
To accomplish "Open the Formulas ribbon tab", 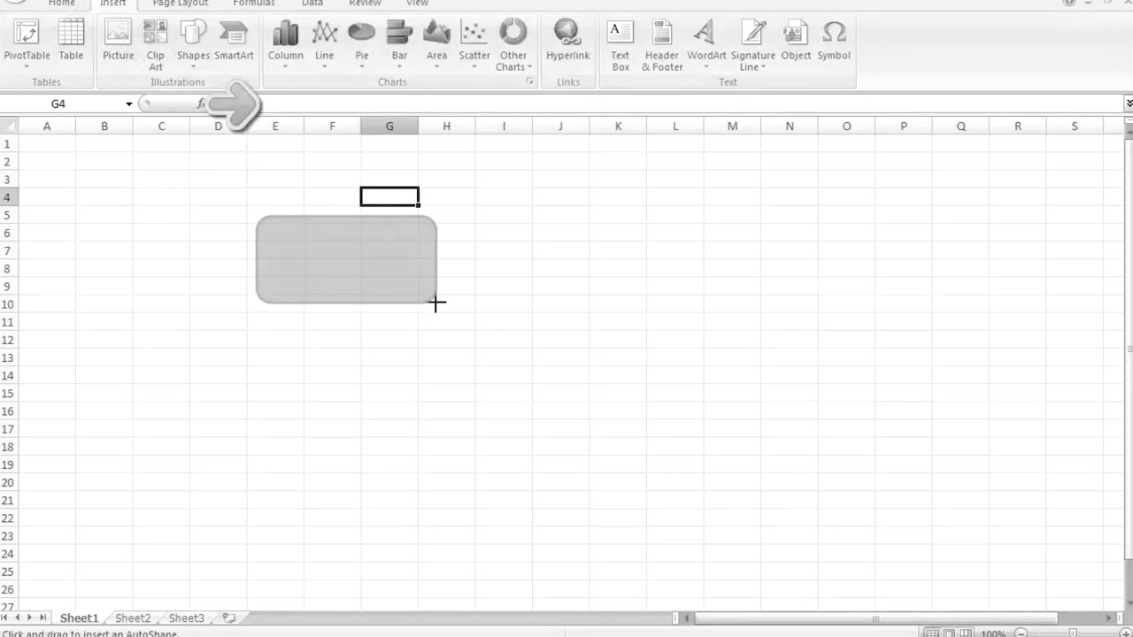I will click(x=254, y=4).
